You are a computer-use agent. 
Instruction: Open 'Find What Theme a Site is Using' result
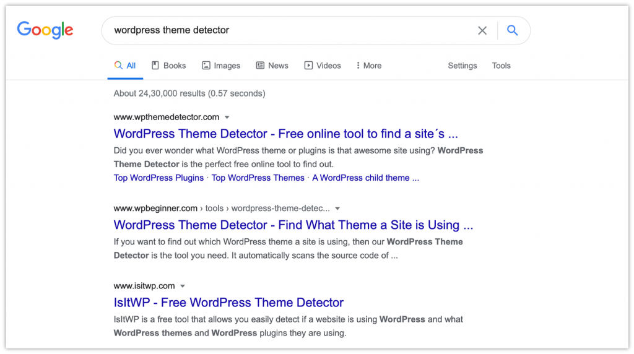click(293, 225)
